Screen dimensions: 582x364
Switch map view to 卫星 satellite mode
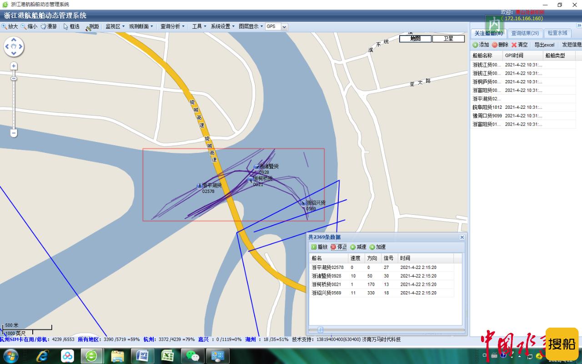pyautogui.click(x=448, y=39)
